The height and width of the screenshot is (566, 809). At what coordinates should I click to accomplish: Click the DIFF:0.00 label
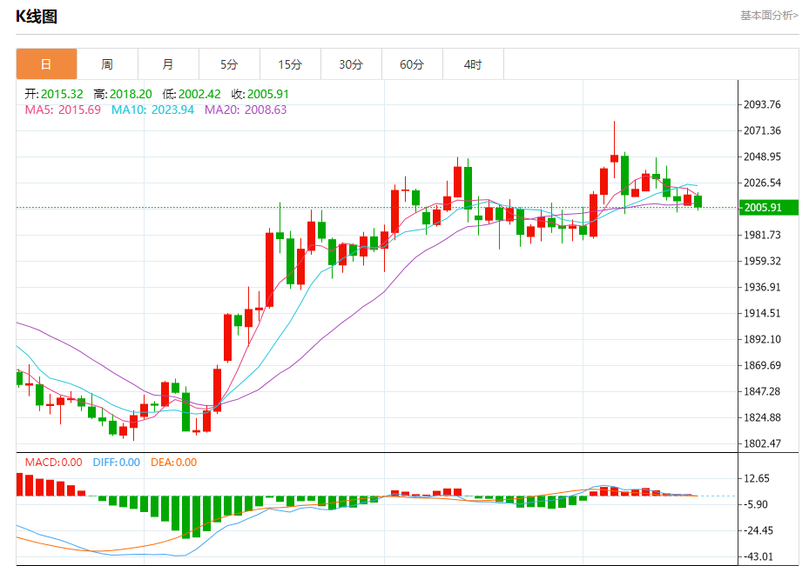pyautogui.click(x=117, y=463)
